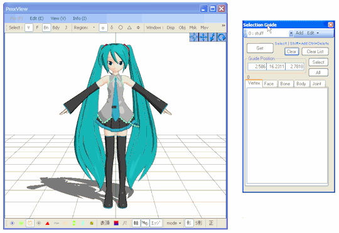
Task: Open the View (V) menu
Action: tap(58, 18)
